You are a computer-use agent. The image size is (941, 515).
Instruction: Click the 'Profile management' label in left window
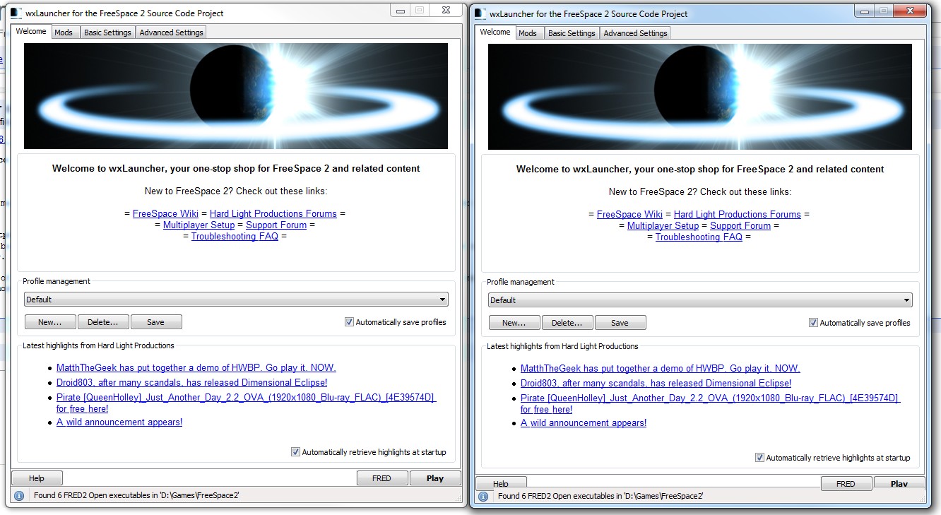coord(57,281)
